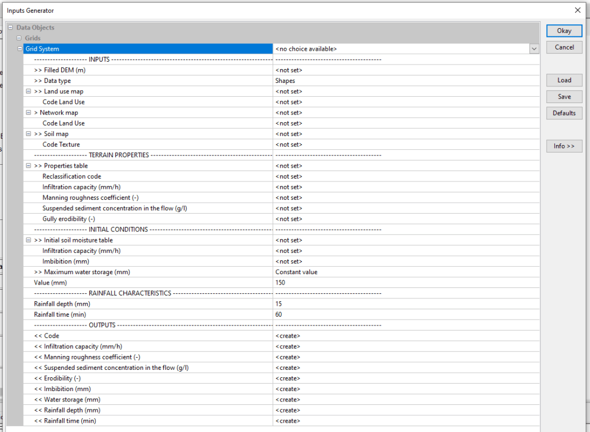Restore defaults with the Defaults button
This screenshot has width=590, height=432.
point(564,113)
